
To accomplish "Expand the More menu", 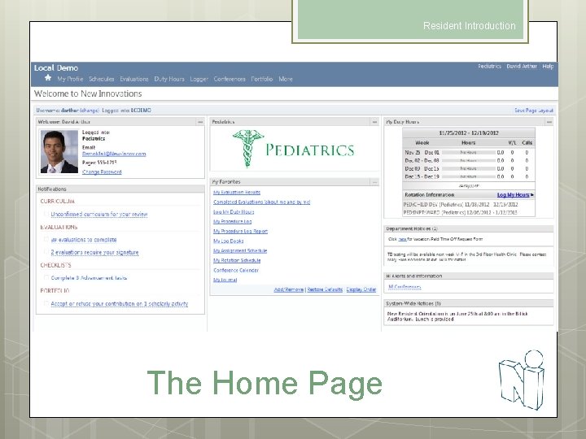I will [286, 79].
